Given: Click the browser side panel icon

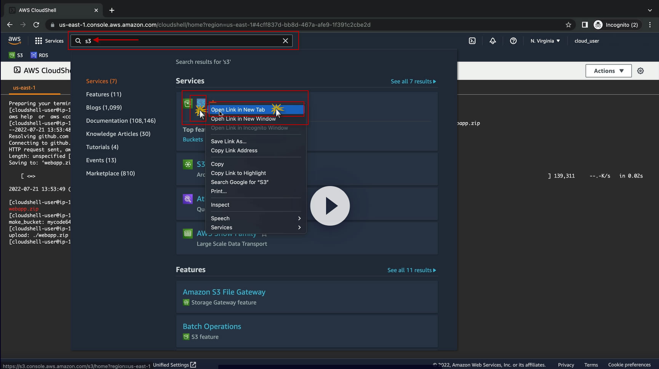Looking at the screenshot, I should pyautogui.click(x=585, y=25).
